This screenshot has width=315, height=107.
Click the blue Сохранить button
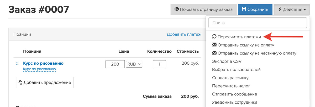point(255,9)
